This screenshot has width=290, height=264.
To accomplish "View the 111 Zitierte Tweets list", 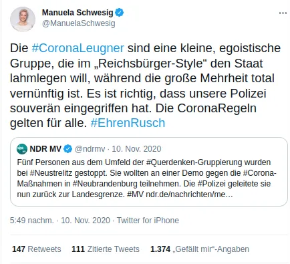I will coord(106,249).
